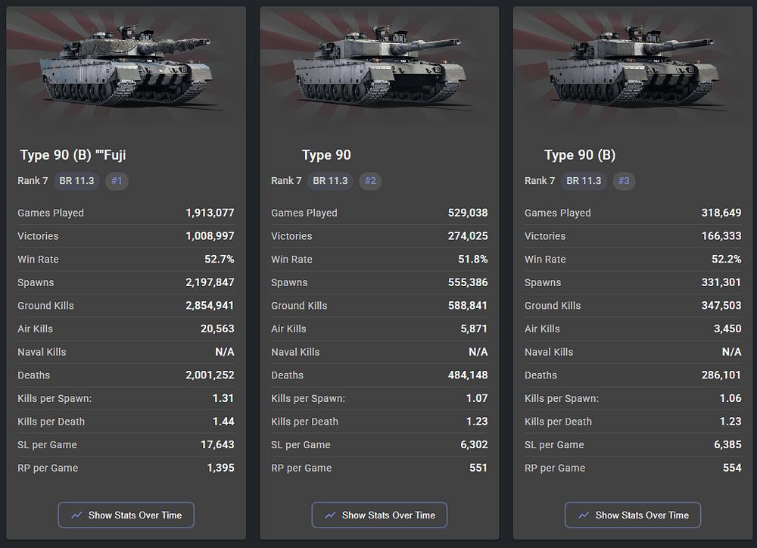Click BR 11.3 badge on the Type 90 card
Screen dimensions: 757x548
pos(330,181)
